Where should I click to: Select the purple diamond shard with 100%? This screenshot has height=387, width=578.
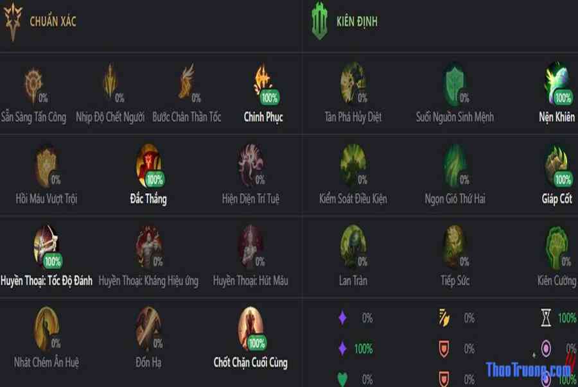[342, 348]
